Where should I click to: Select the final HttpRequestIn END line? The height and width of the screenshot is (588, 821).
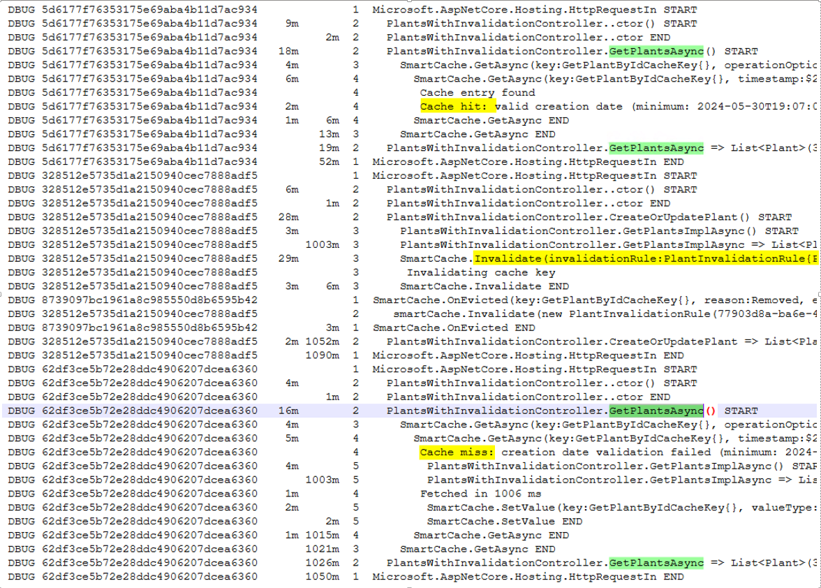click(531, 577)
